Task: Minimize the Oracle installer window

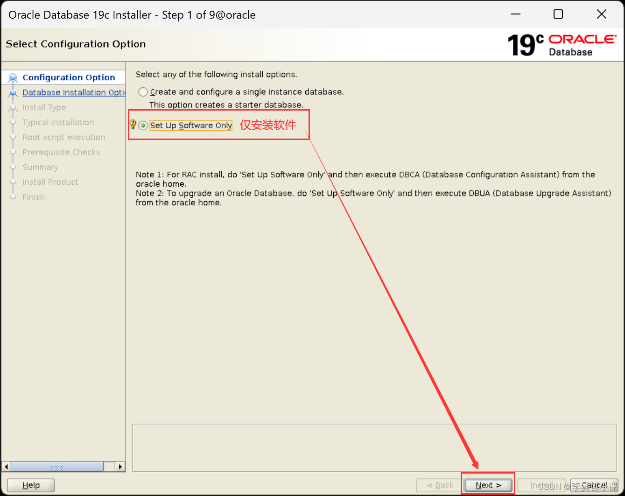Action: coord(516,14)
